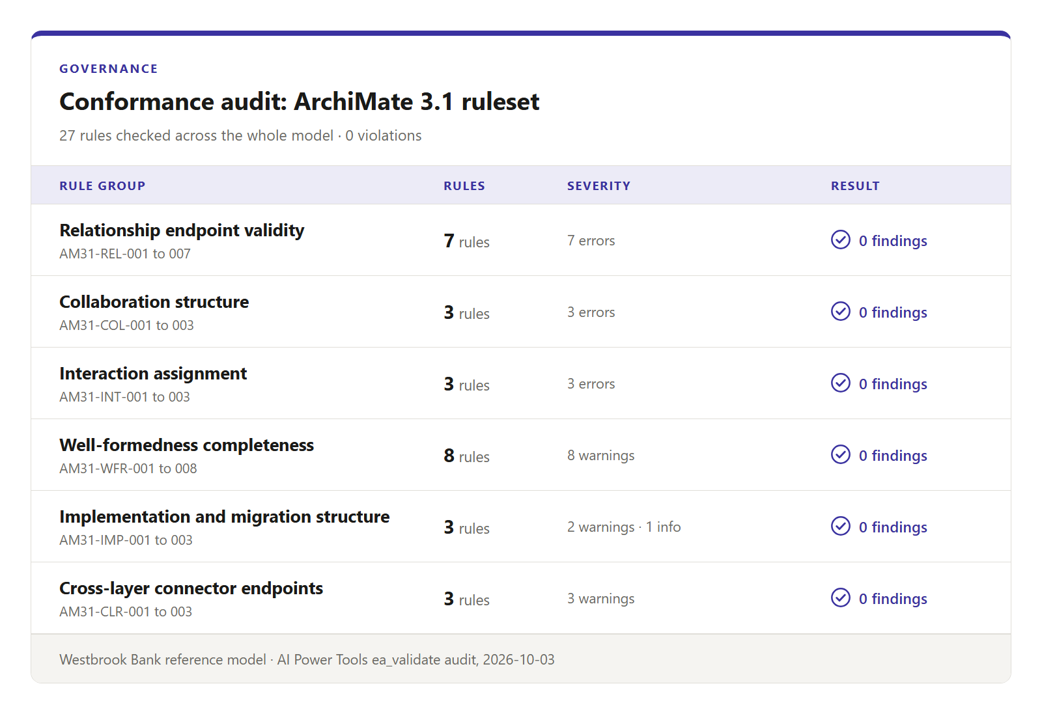Click the '3 warnings' severity cell

(x=600, y=599)
